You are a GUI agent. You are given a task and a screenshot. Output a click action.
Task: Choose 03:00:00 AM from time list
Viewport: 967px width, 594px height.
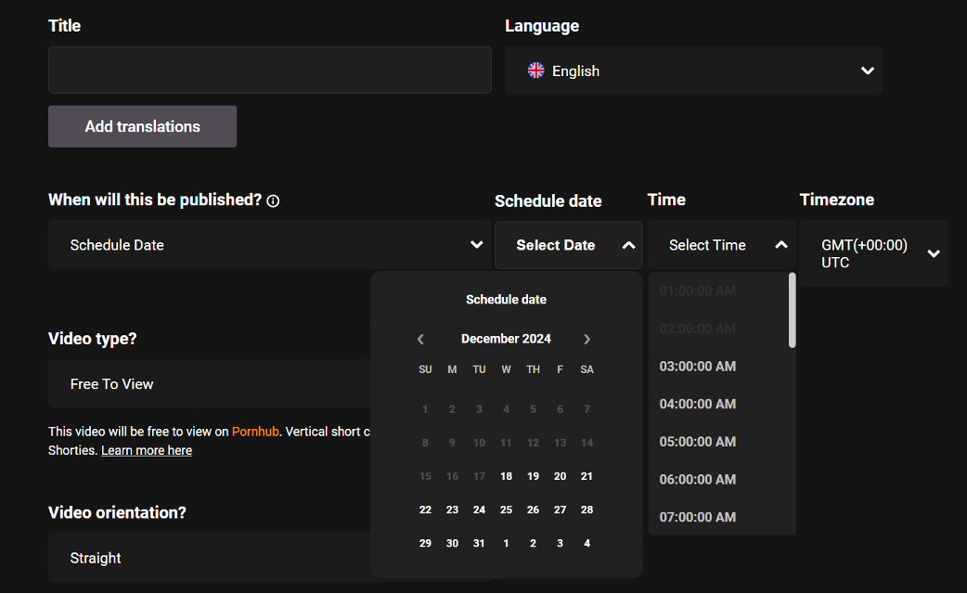(698, 367)
